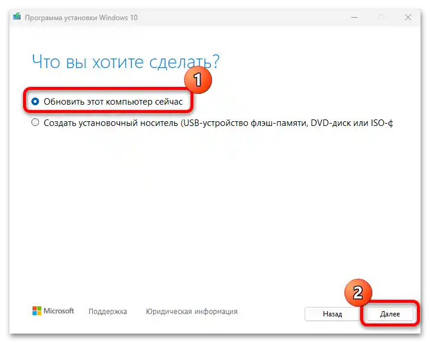Click the "Программа установки Windows 10" title text
Viewport: 430px width, 343px height.
[81, 18]
